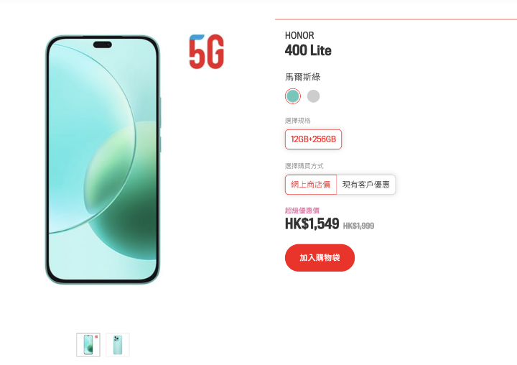Select the Mars green color swatch
517x365 pixels.
293,96
